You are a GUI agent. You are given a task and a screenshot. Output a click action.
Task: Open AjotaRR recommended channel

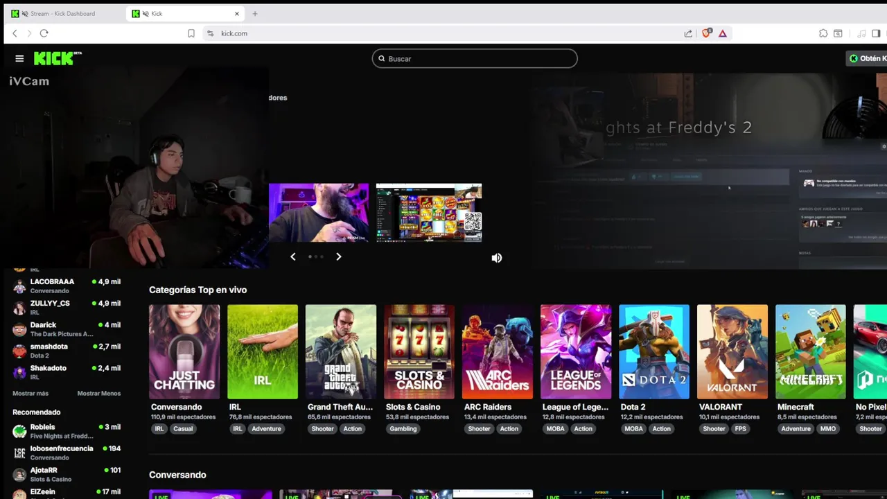click(x=67, y=474)
